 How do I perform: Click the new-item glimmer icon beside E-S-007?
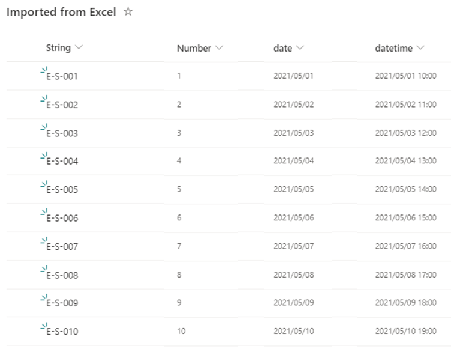click(43, 241)
